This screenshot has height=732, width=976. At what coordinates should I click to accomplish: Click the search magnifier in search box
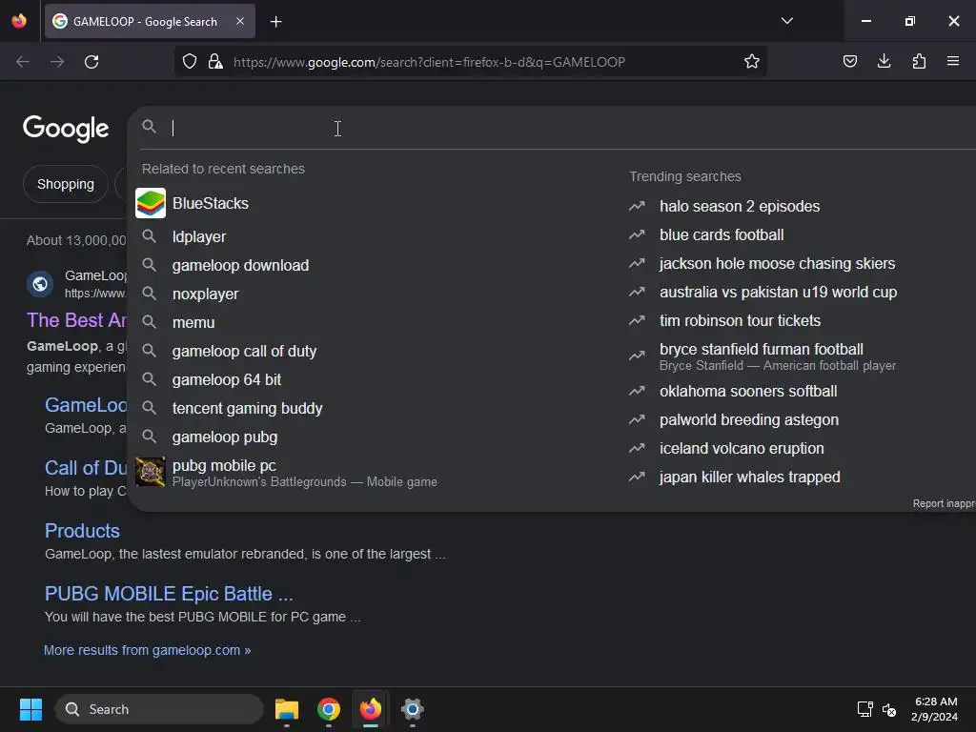coord(149,127)
